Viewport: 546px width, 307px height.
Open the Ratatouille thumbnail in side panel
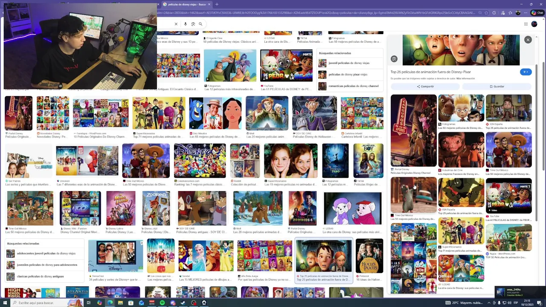[414, 195]
